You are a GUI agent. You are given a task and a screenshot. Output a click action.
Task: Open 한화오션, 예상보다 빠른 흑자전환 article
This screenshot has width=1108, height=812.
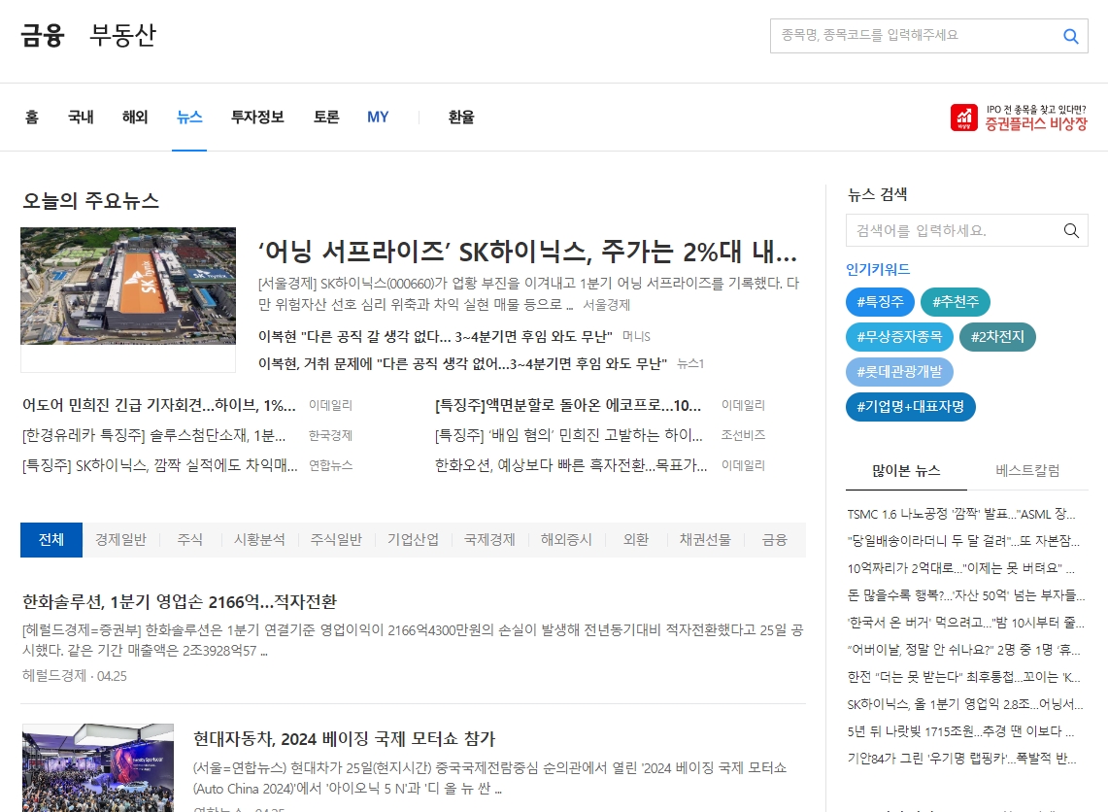(571, 465)
